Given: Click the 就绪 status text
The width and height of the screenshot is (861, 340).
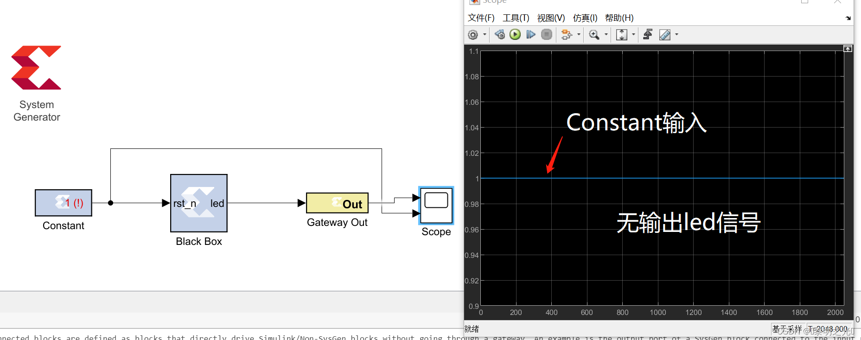Looking at the screenshot, I should [x=472, y=329].
